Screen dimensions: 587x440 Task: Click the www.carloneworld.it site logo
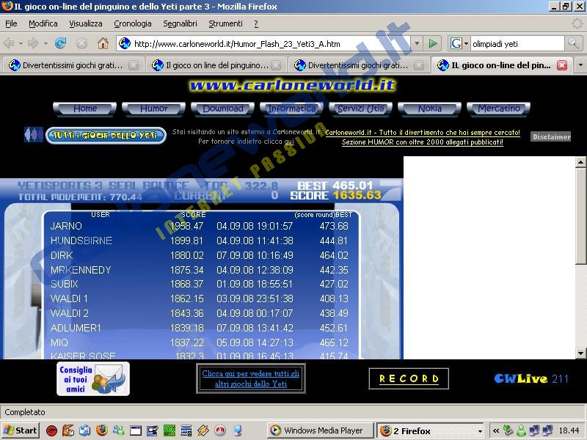(292, 86)
